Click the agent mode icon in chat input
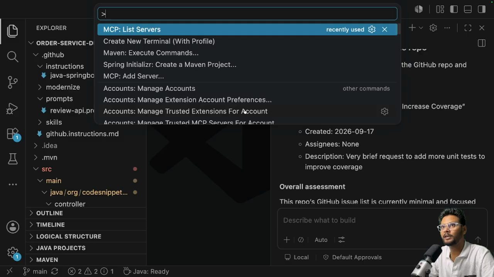Viewport: 494px width, 277px height. (301, 240)
